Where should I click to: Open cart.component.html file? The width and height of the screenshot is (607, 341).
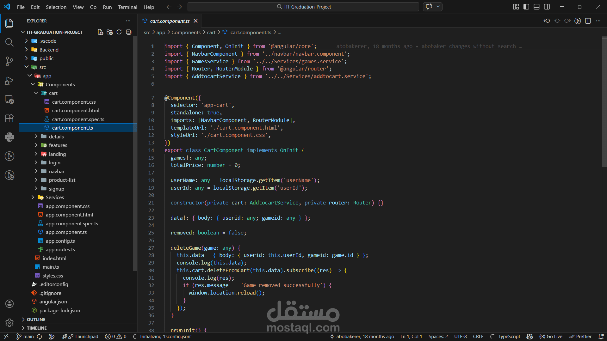(76, 110)
